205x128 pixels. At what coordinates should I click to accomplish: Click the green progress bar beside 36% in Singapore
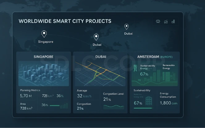pyautogui.click(x=55, y=105)
